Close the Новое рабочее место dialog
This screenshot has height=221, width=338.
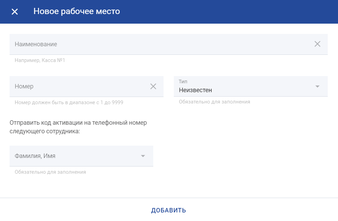[x=15, y=12]
